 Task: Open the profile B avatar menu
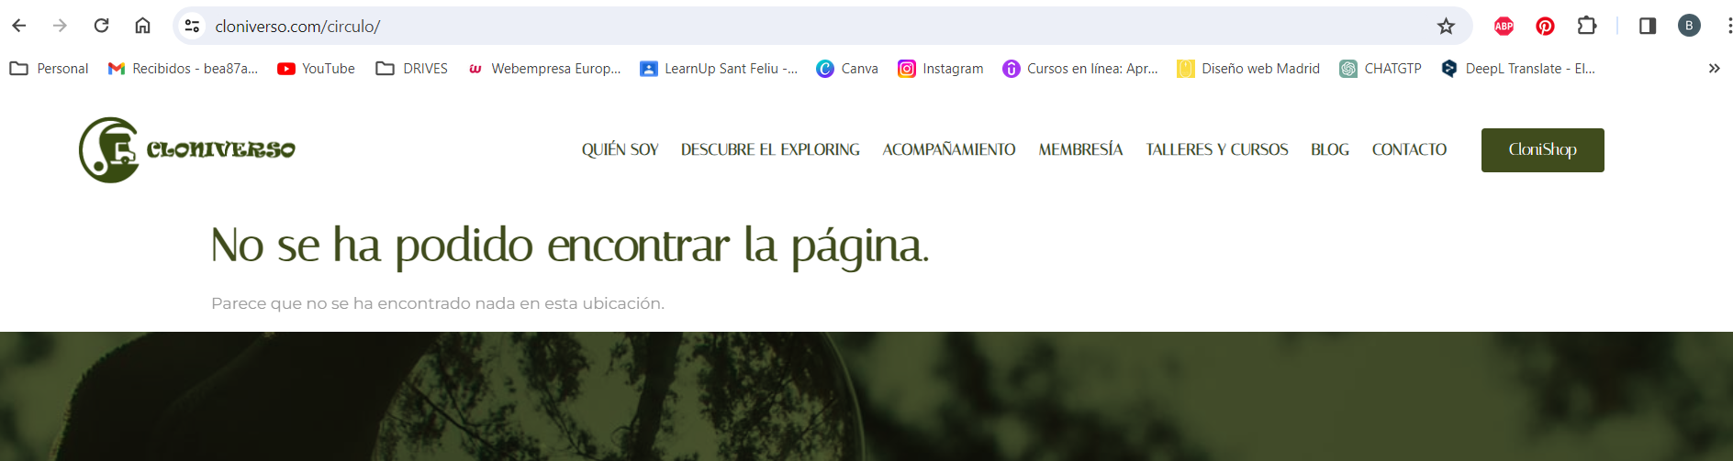pyautogui.click(x=1689, y=26)
